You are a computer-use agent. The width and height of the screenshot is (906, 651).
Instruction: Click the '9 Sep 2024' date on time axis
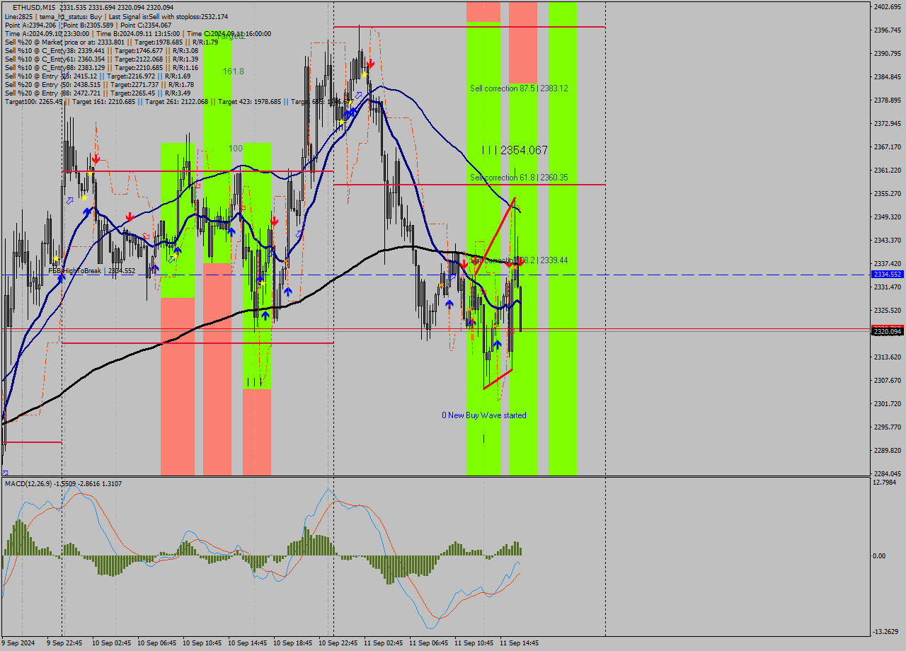(x=18, y=643)
